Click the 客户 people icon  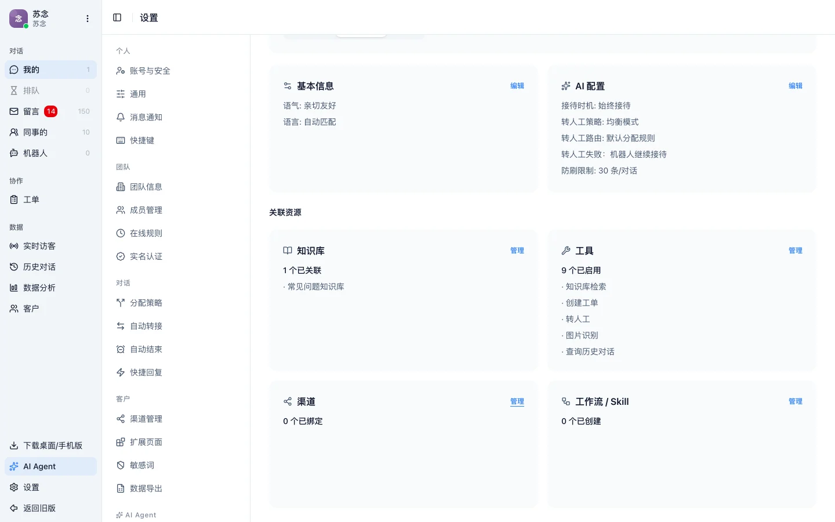click(x=14, y=309)
